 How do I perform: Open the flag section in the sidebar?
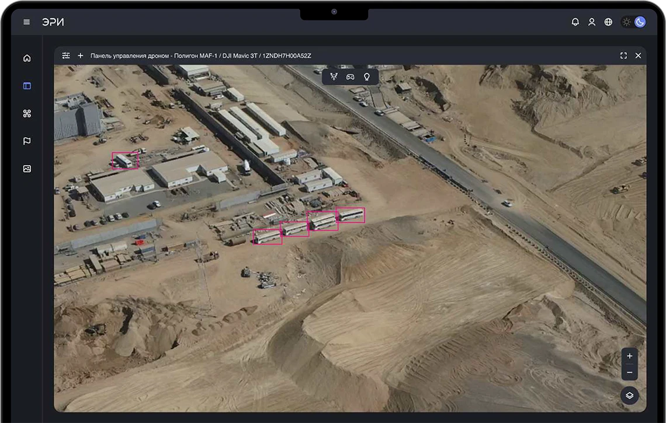pos(27,141)
